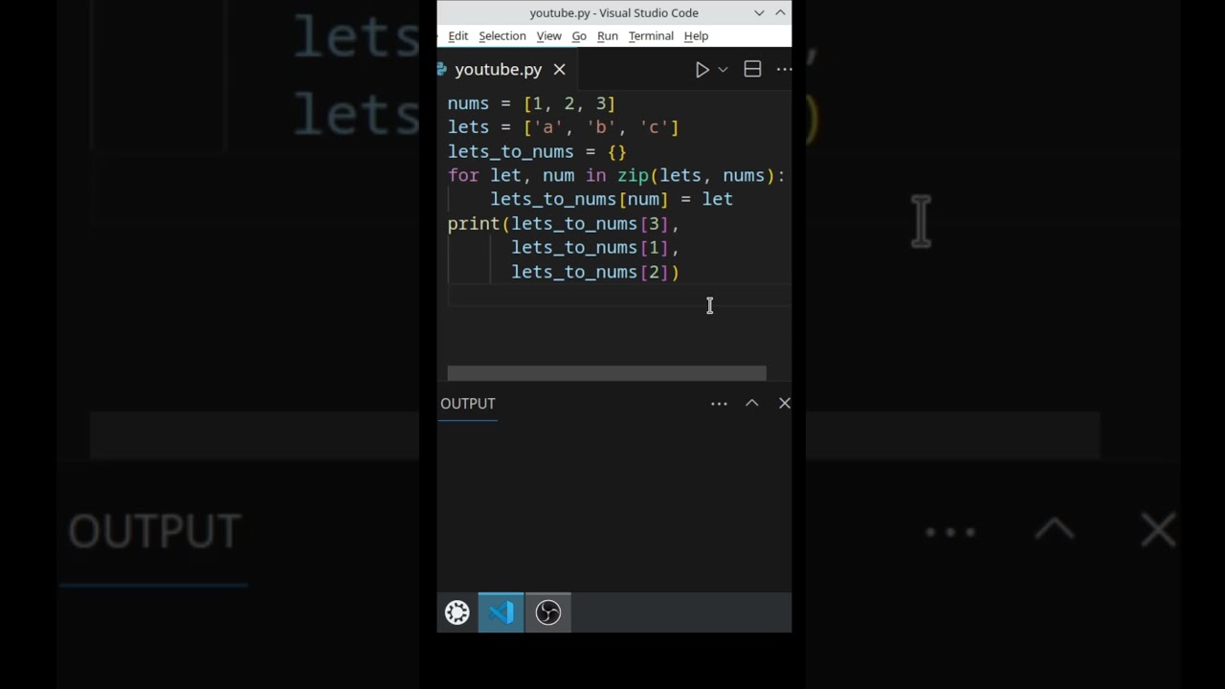Click the OUTPUT panel tab
Image resolution: width=1225 pixels, height=689 pixels.
coord(468,404)
